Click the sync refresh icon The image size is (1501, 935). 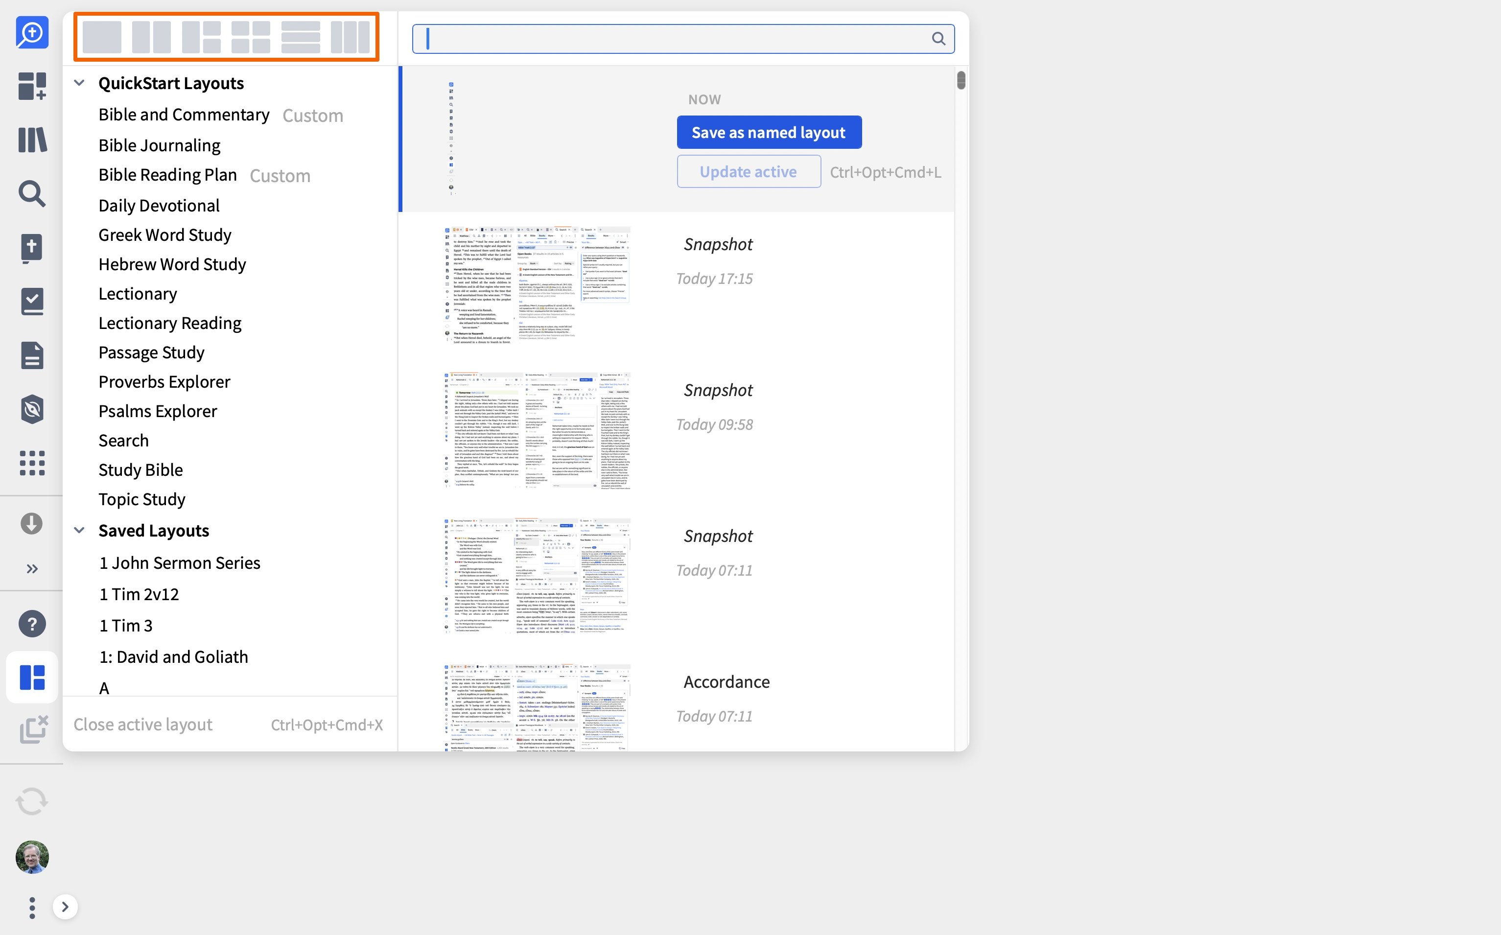click(31, 801)
